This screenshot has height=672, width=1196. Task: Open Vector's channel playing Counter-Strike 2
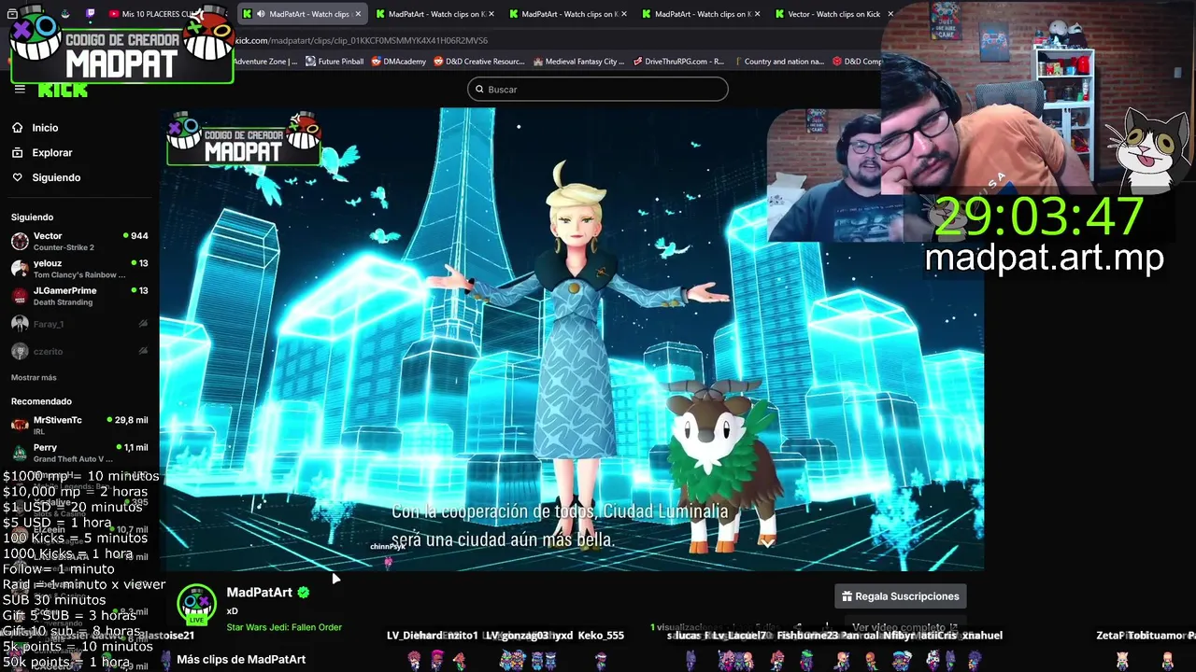pos(79,241)
